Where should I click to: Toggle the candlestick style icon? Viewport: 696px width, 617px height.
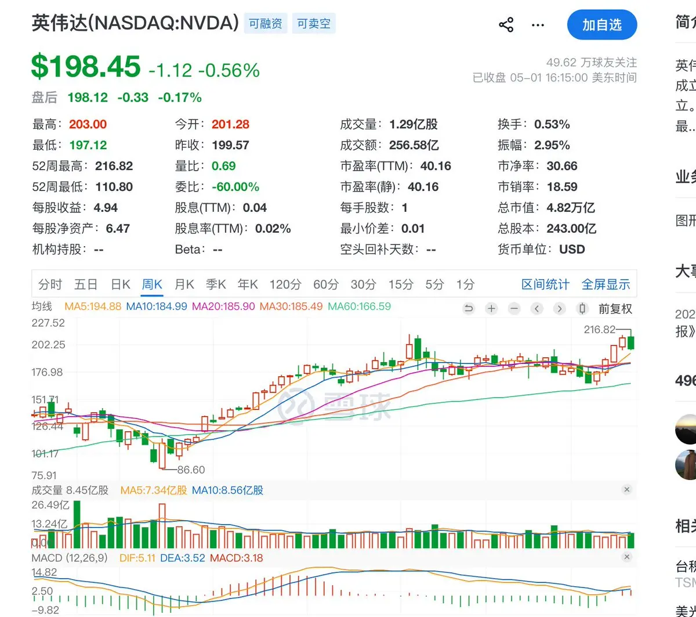point(582,309)
